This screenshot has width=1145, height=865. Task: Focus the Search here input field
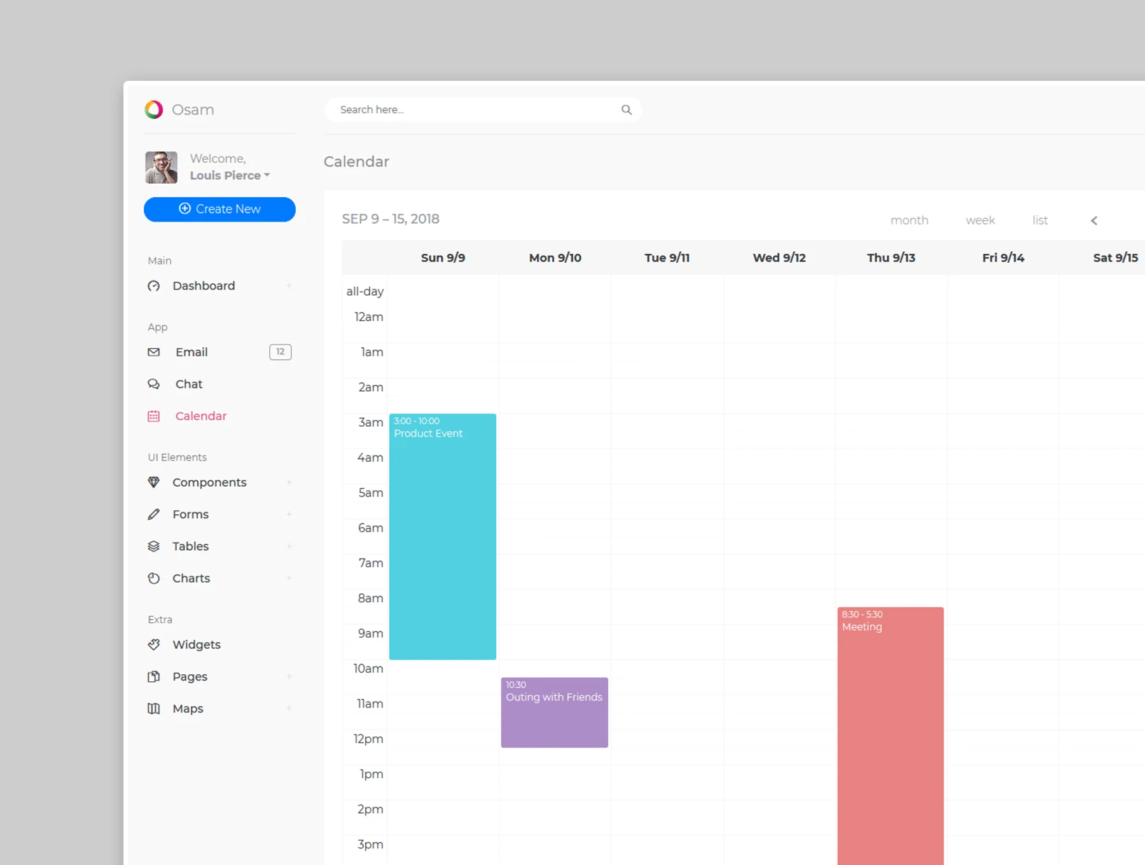point(483,109)
